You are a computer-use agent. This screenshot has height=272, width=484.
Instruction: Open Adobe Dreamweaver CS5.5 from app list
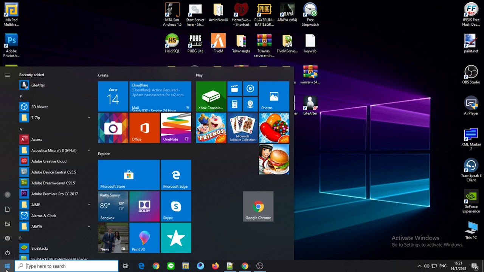click(56, 183)
